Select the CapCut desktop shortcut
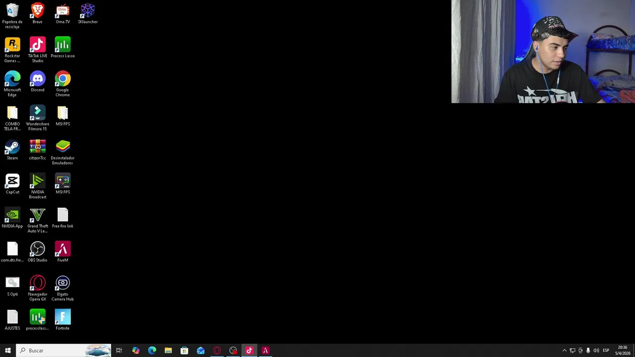The image size is (635, 357). (x=12, y=184)
